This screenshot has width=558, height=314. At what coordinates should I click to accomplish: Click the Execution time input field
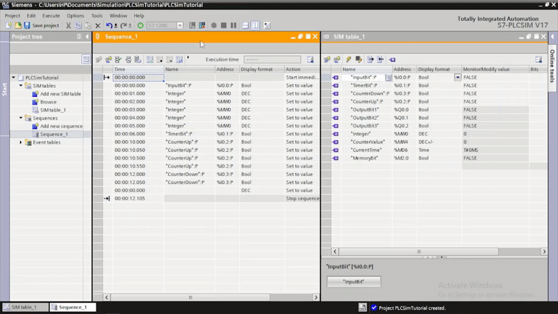(272, 60)
